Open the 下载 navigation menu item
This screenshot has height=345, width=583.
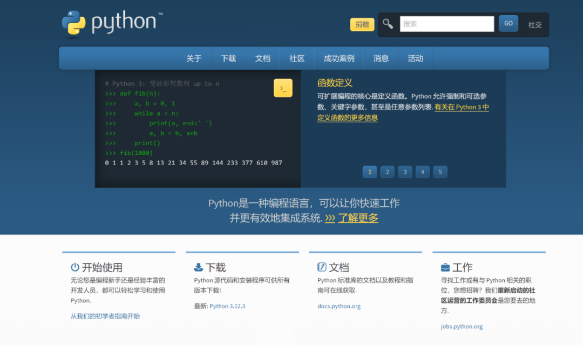(228, 58)
